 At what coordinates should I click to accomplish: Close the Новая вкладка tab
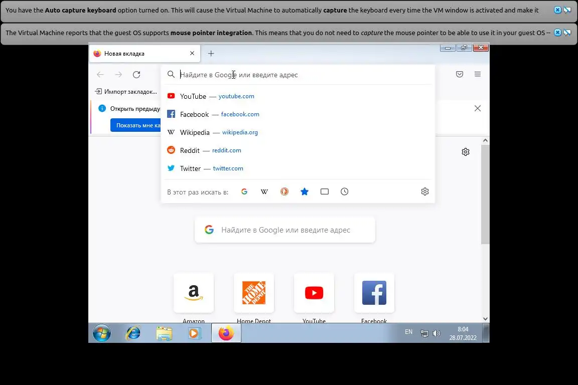tap(192, 54)
